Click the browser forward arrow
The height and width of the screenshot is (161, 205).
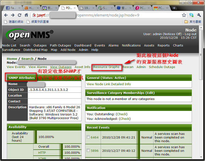[x=13, y=15]
